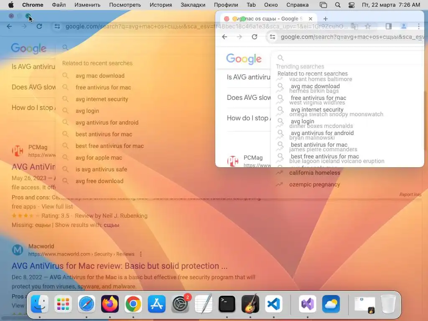
Task: Click the 'View full list' link
Action: click(57, 206)
